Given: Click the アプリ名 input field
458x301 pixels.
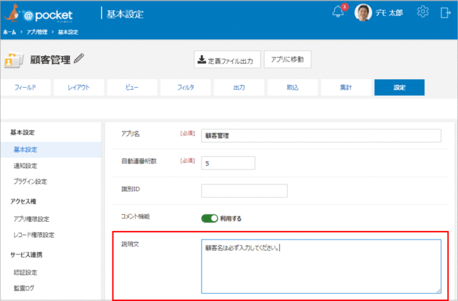Looking at the screenshot, I should tap(321, 135).
